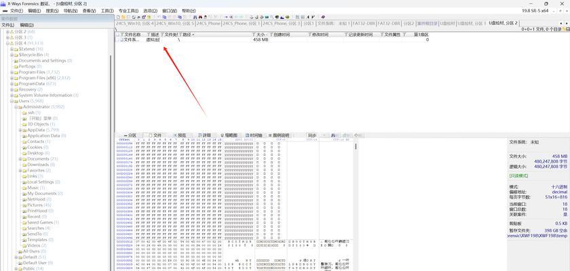Select the 图例说明 button
Image resolution: width=570 pixels, height=271 pixels.
coord(279,135)
